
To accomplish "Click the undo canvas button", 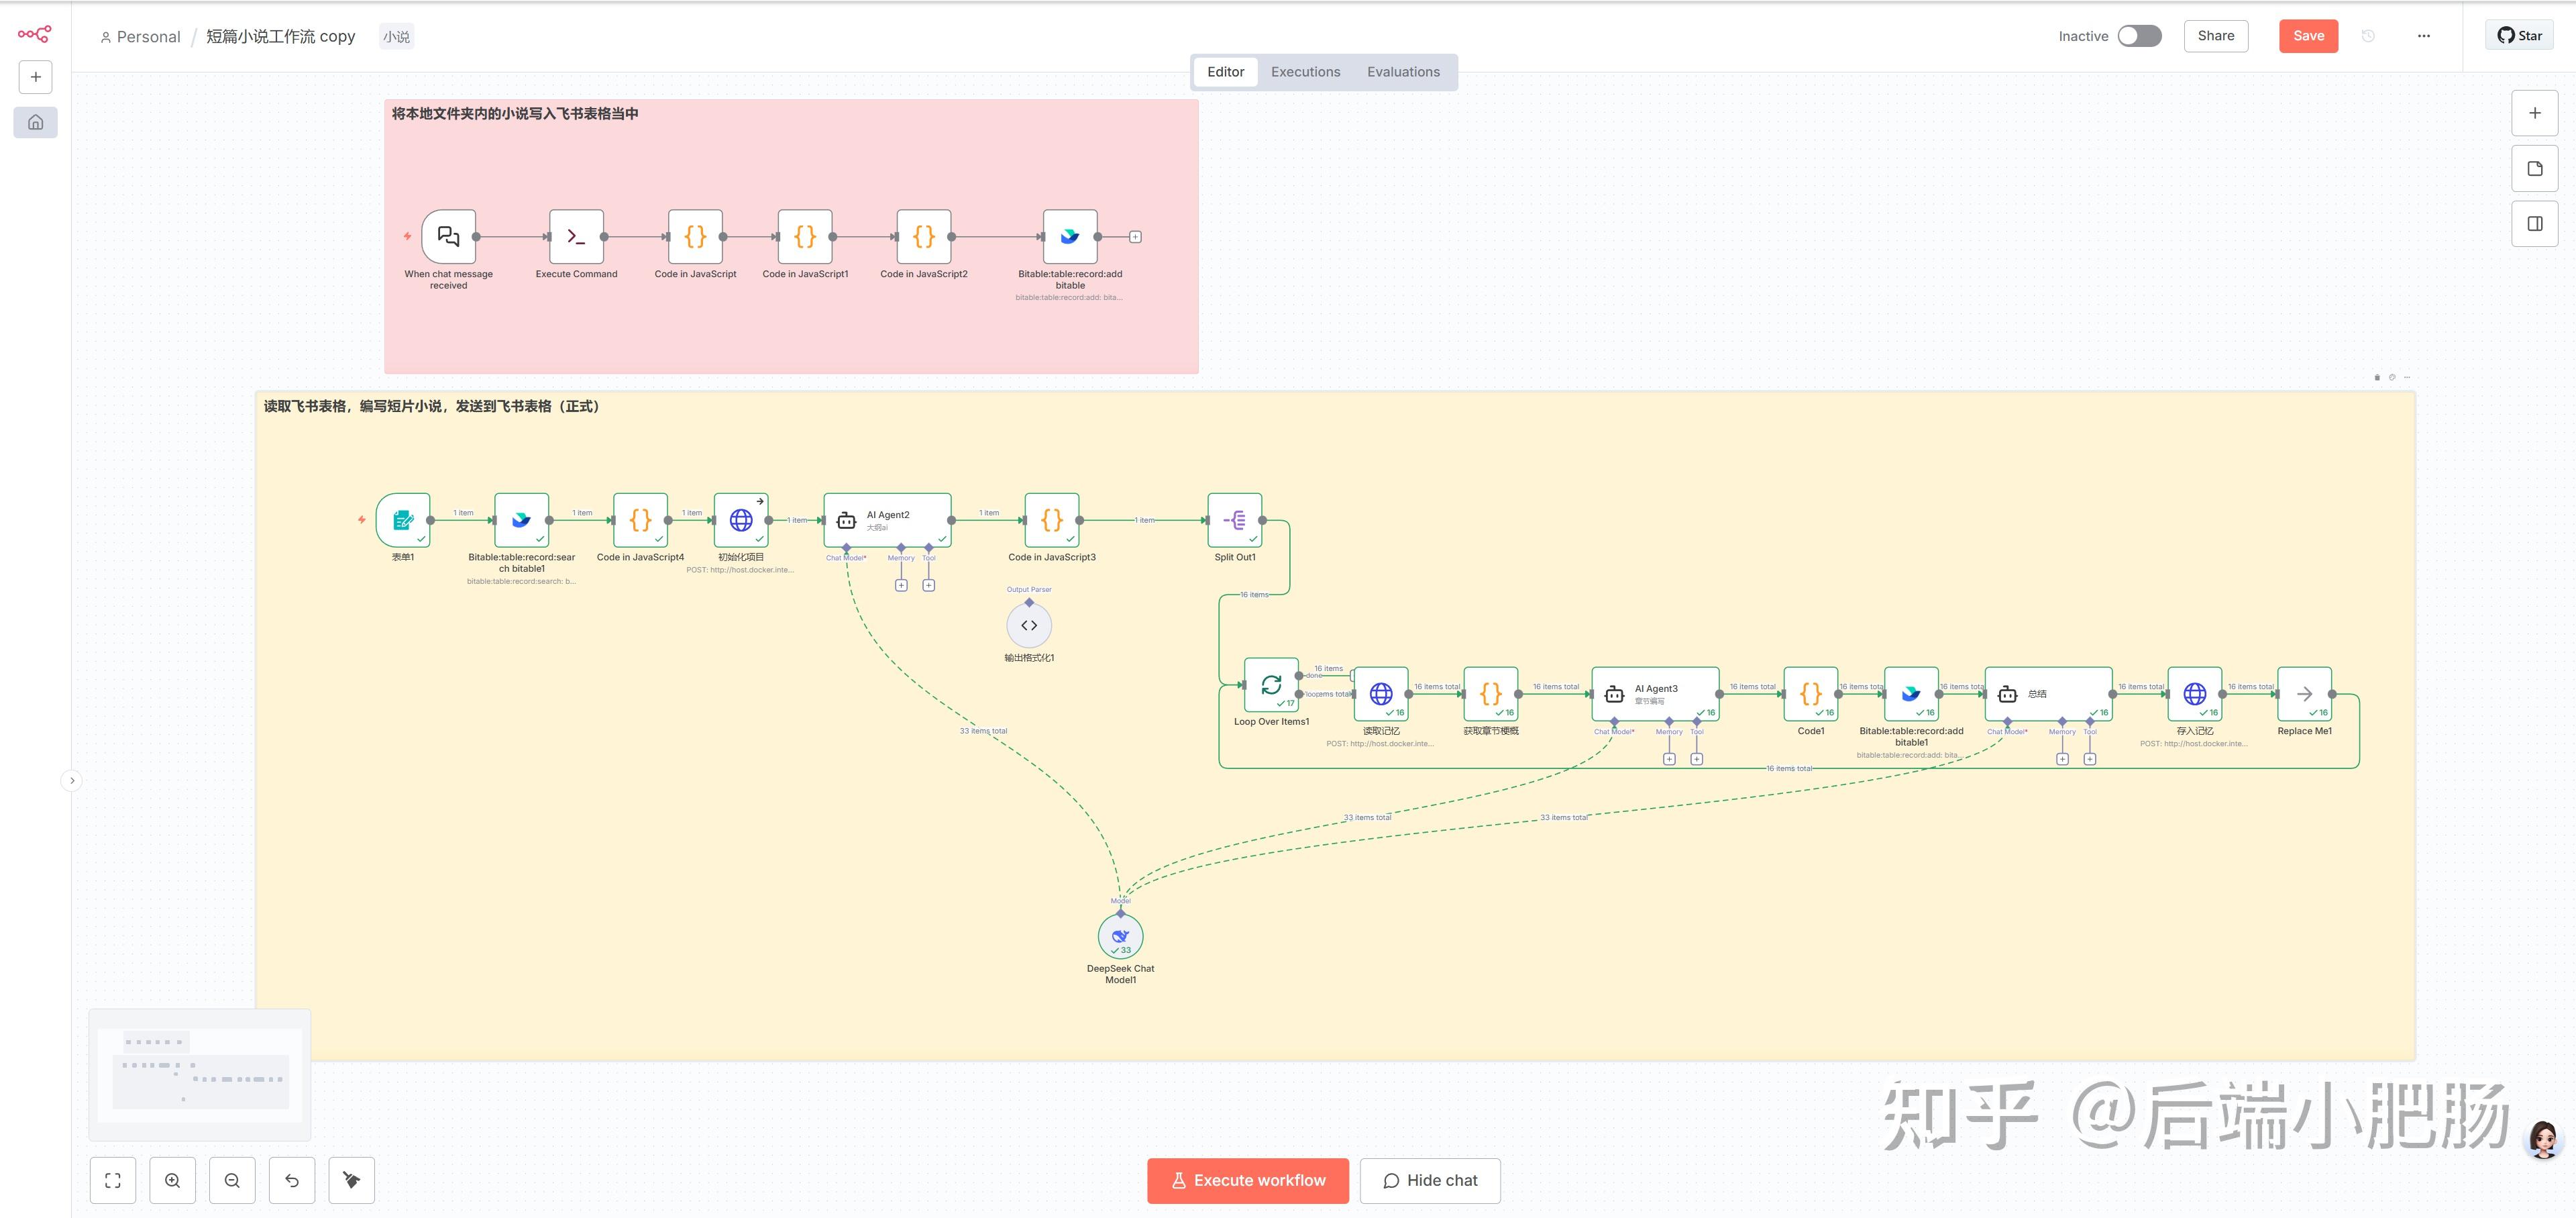I will pyautogui.click(x=292, y=1180).
